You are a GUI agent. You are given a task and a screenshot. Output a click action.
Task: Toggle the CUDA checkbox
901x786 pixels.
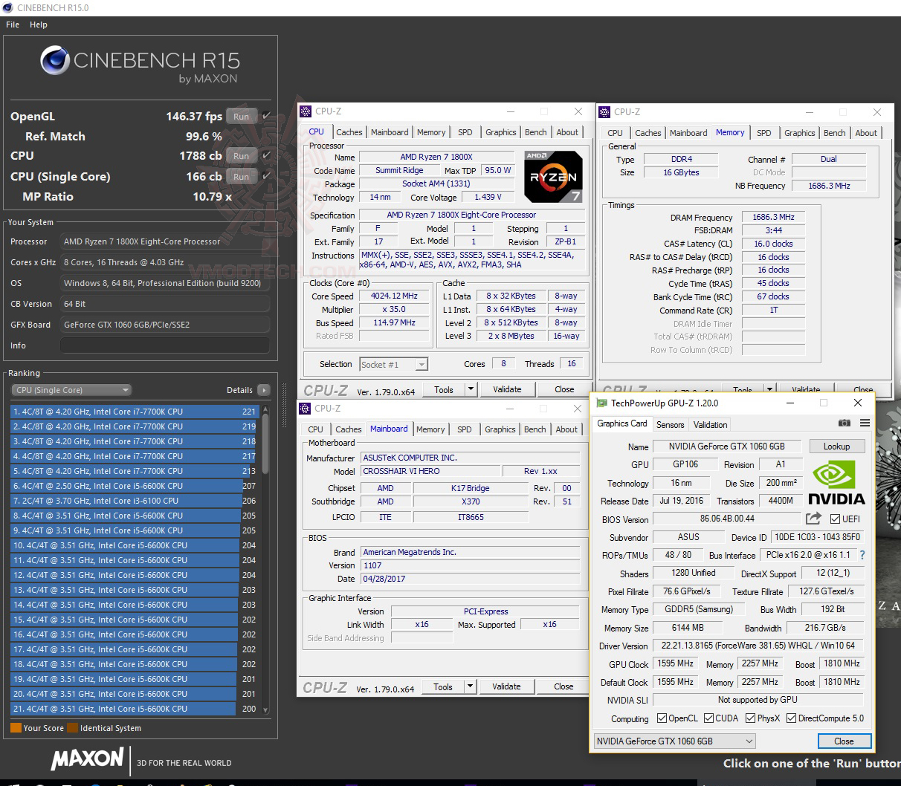(709, 718)
